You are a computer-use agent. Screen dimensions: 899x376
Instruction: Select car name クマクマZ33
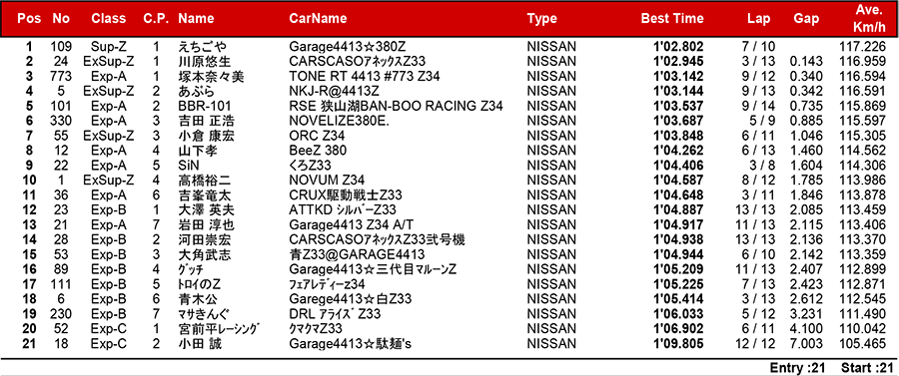coord(316,330)
